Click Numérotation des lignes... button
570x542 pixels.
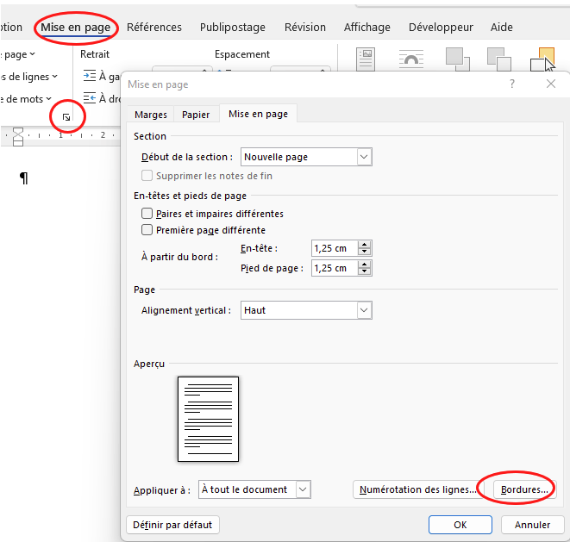pos(417,489)
